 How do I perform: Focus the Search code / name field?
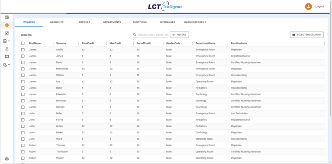[x=153, y=35]
